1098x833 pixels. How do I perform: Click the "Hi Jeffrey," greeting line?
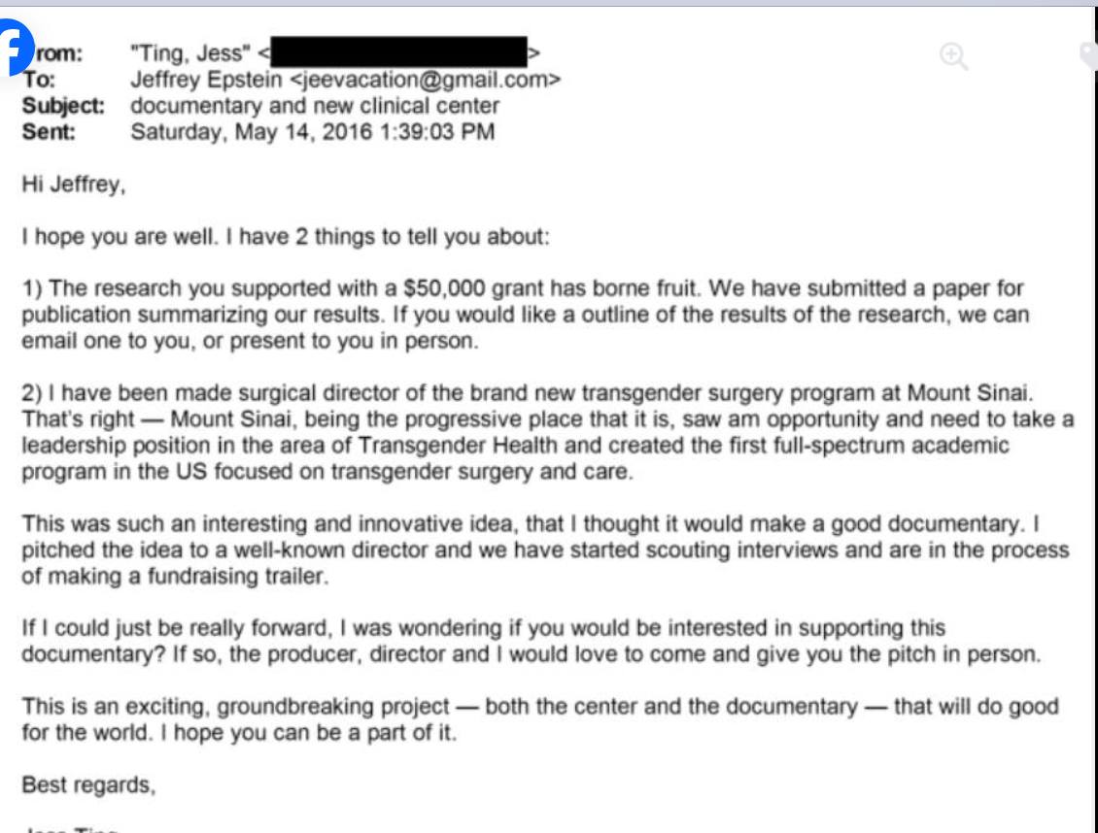(75, 184)
